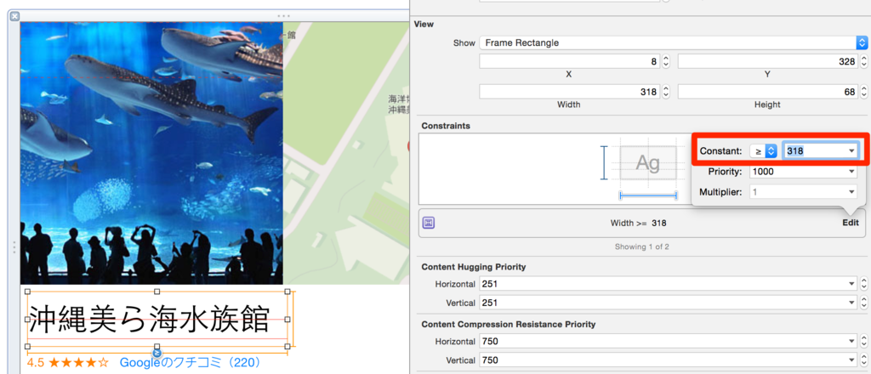This screenshot has width=871, height=374.
Task: Click the X position field
Action: click(569, 61)
